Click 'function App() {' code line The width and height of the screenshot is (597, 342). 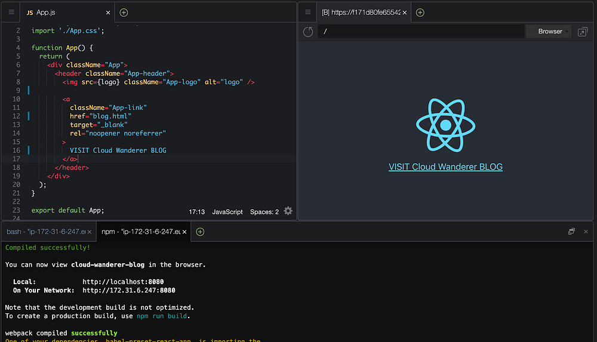(62, 48)
